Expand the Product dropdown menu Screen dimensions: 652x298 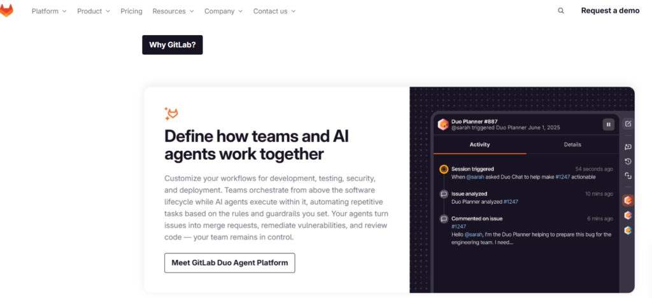click(x=94, y=11)
